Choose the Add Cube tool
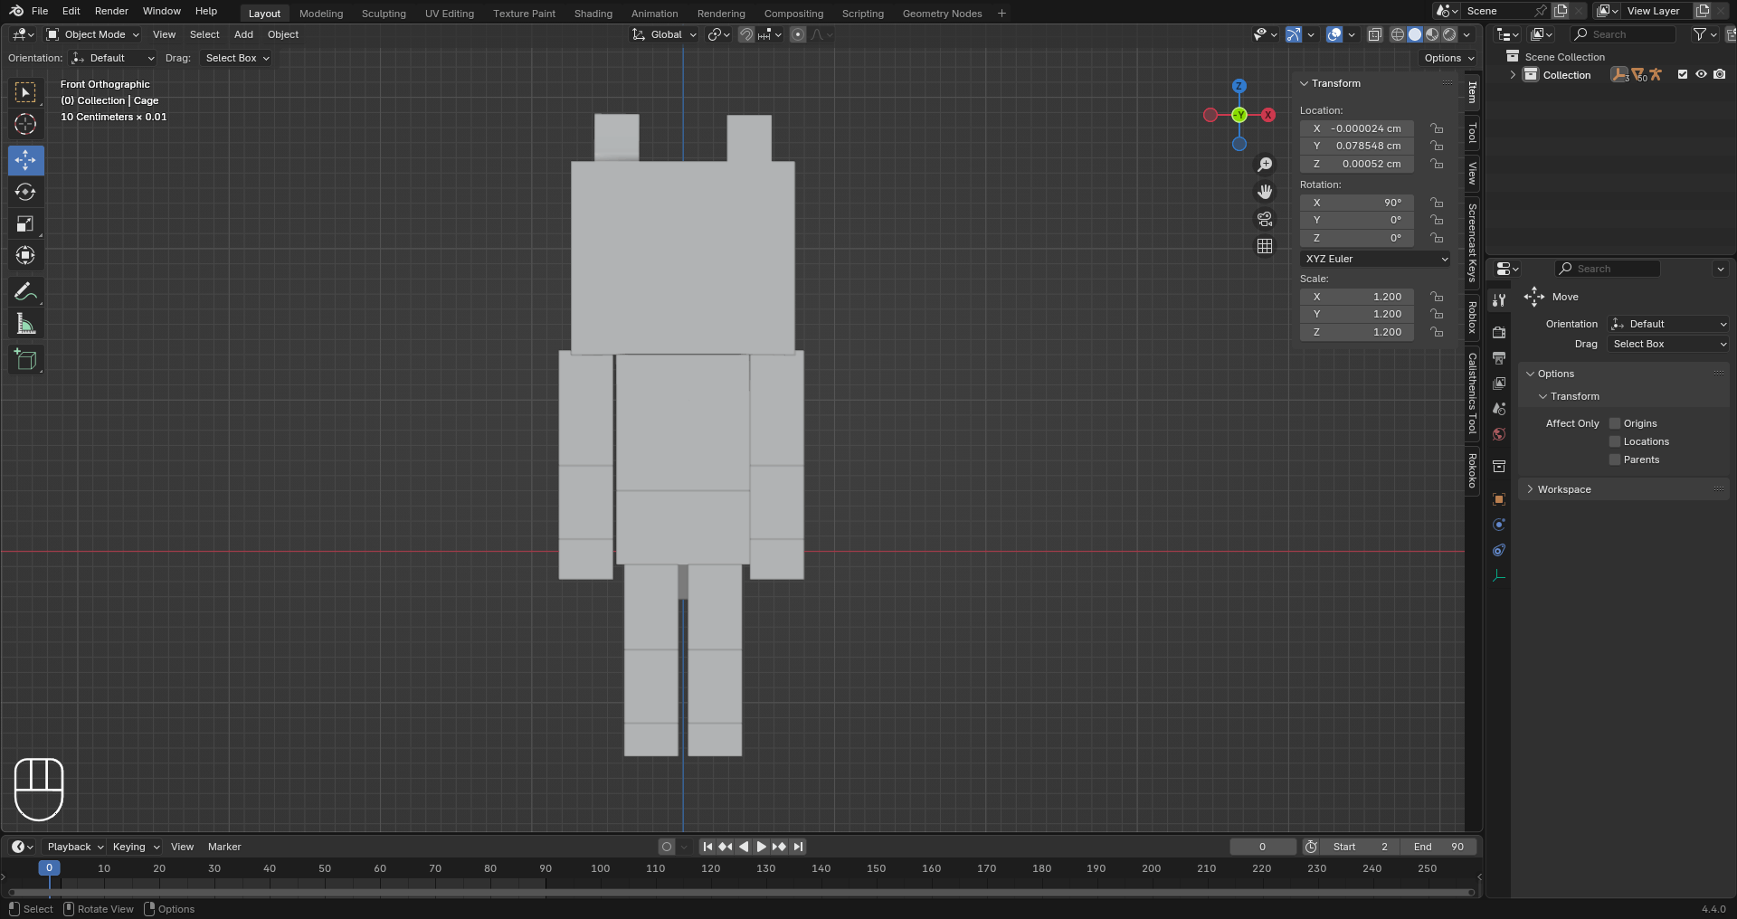 pos(25,359)
